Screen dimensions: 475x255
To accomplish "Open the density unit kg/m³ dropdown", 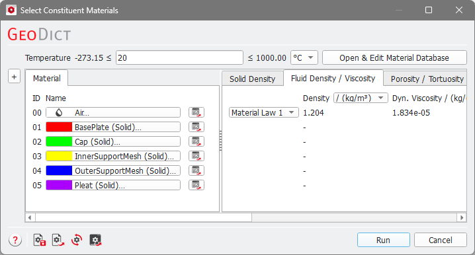I will (361, 98).
